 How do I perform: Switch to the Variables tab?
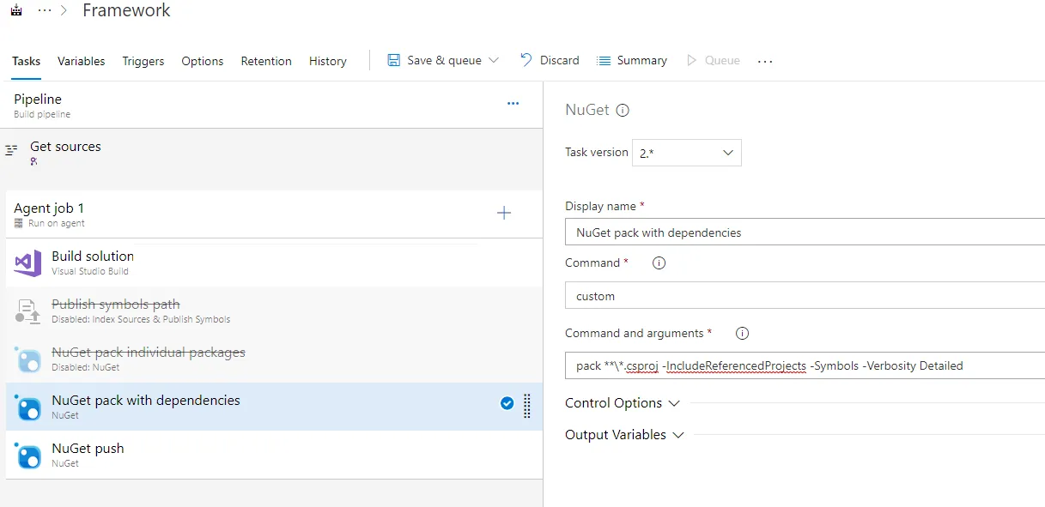pyautogui.click(x=82, y=62)
